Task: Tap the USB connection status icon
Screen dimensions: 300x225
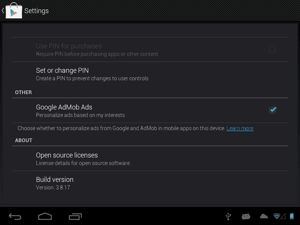Action: tap(228, 216)
